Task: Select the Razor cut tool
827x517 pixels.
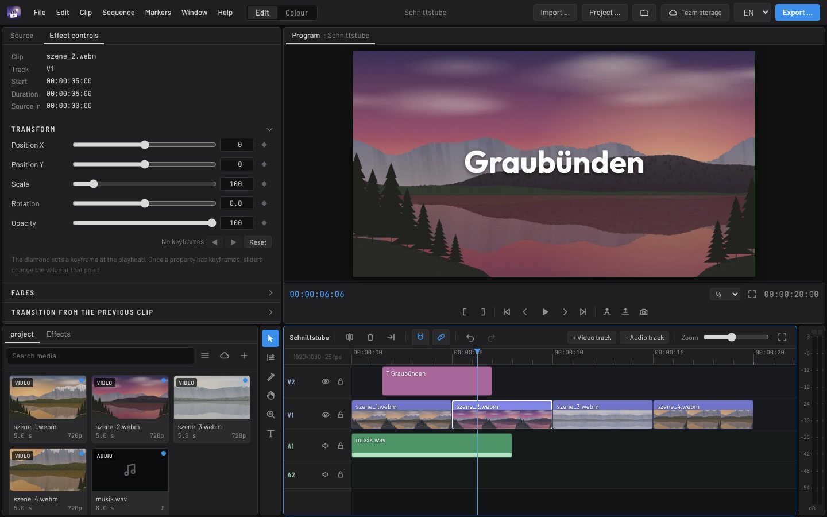Action: point(270,377)
